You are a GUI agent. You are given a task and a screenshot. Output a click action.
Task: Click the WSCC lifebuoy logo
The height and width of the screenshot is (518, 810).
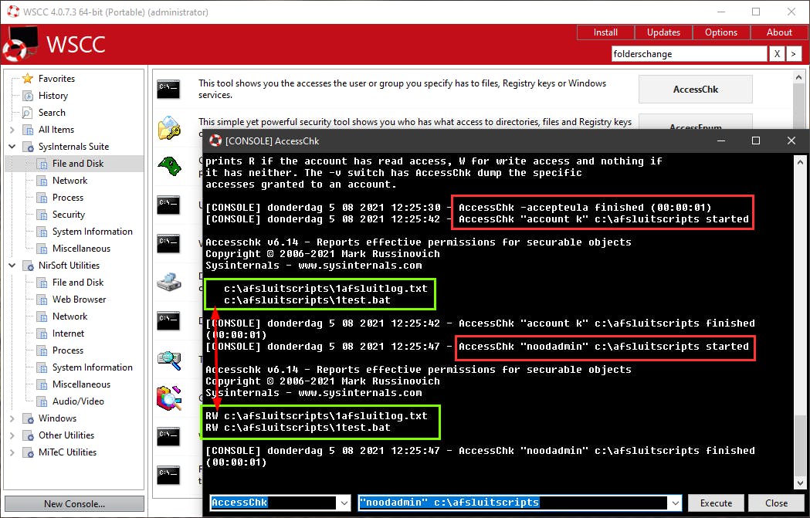[x=19, y=45]
